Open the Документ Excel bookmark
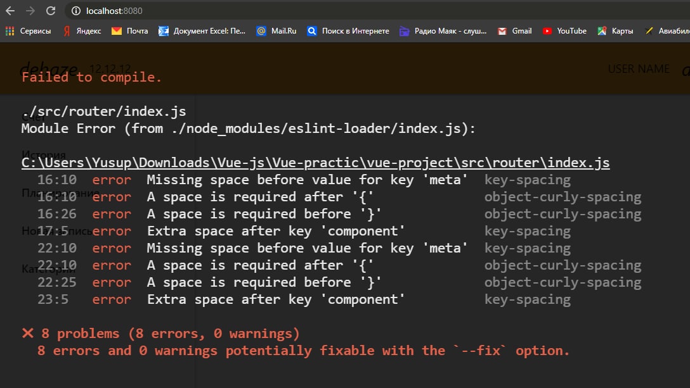 coord(202,30)
